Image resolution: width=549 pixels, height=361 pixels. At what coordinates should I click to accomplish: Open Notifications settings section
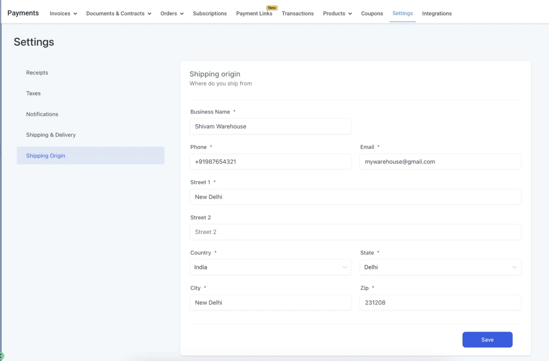91,114
